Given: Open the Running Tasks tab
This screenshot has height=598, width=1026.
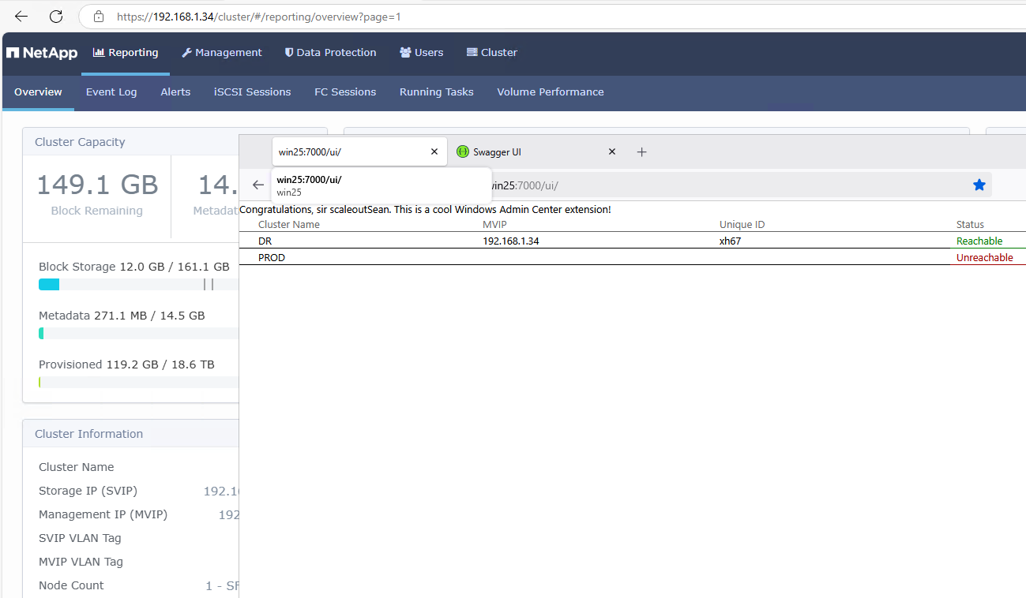Looking at the screenshot, I should [437, 92].
